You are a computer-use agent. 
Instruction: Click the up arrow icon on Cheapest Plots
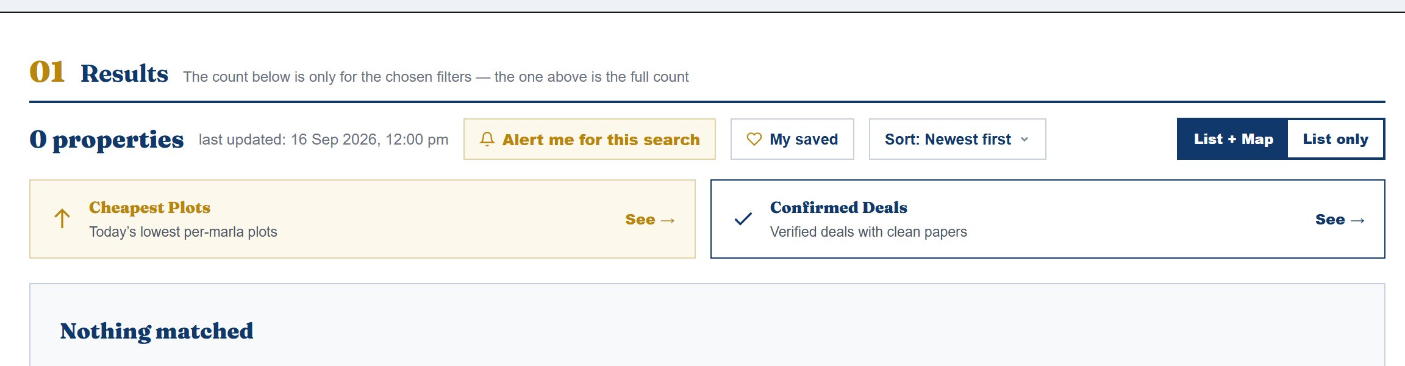tap(62, 218)
